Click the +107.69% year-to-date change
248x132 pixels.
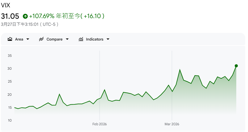[x=42, y=16]
